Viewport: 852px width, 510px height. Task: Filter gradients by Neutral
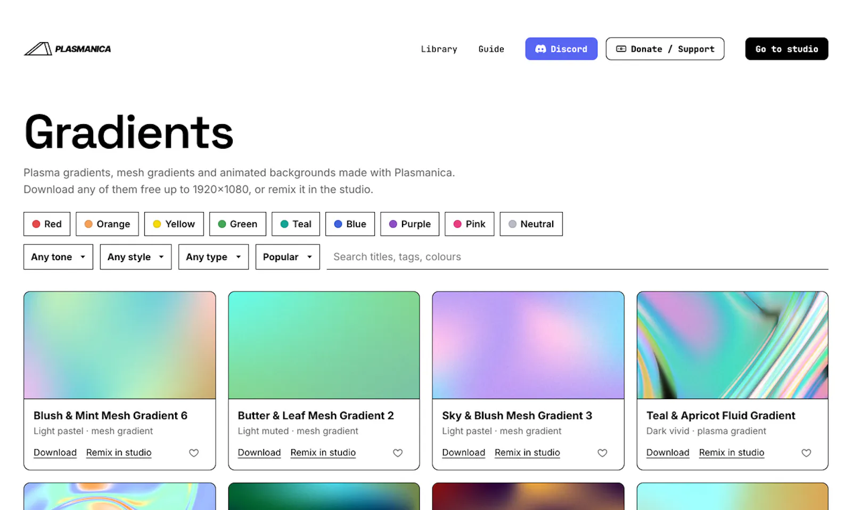(531, 224)
